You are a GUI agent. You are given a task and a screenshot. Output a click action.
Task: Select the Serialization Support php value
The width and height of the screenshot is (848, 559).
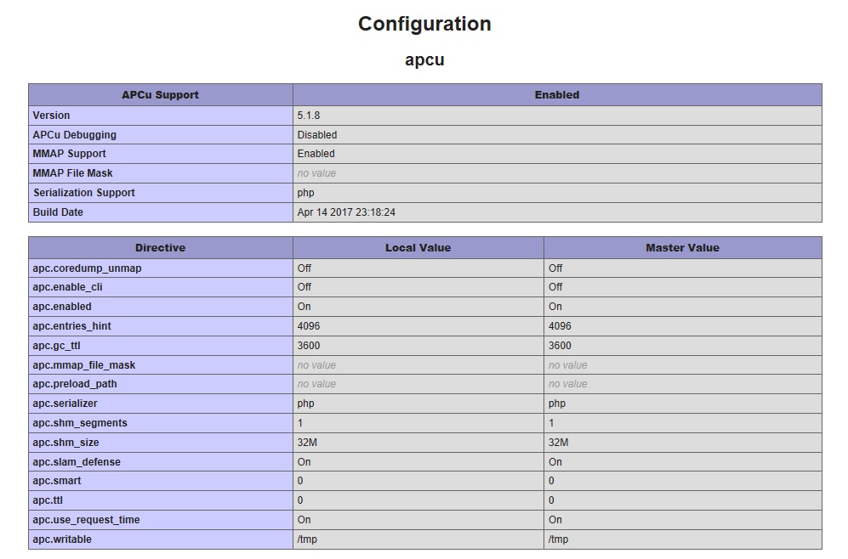pos(305,193)
